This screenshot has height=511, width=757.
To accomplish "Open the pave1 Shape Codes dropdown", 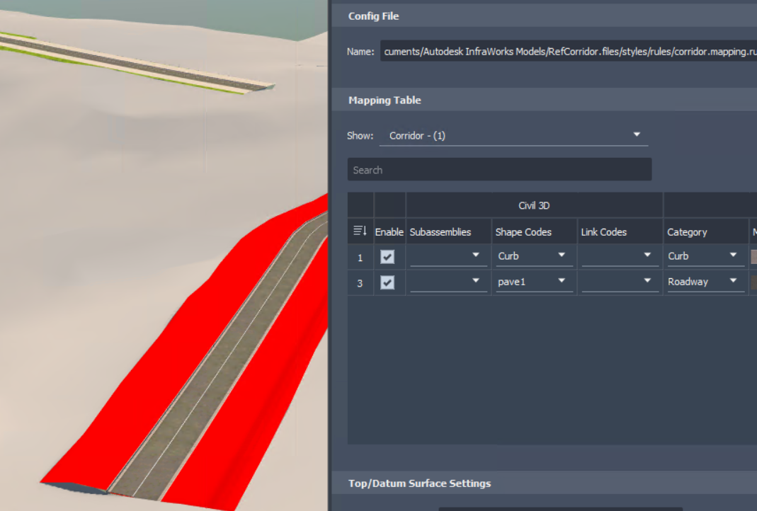I will 534,282.
